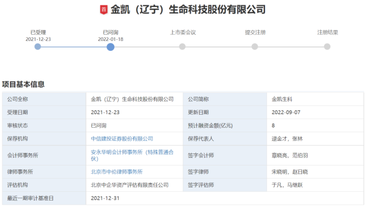The image size is (366, 207).
Task: Select the 上市委会议 timeline dot
Action: pyautogui.click(x=182, y=46)
